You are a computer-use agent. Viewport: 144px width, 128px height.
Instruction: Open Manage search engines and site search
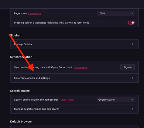[74, 109]
